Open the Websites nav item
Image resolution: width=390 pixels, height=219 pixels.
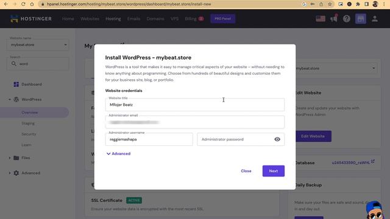90,19
